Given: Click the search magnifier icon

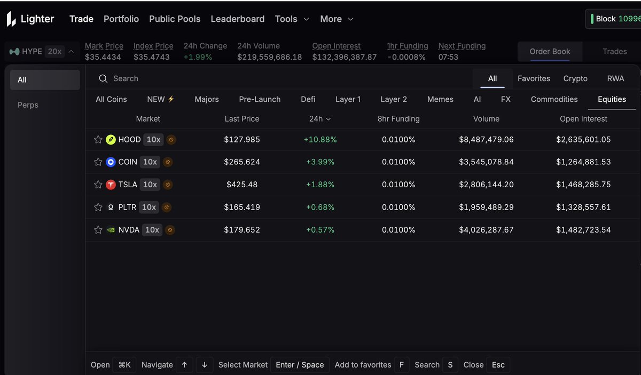Looking at the screenshot, I should click(103, 79).
